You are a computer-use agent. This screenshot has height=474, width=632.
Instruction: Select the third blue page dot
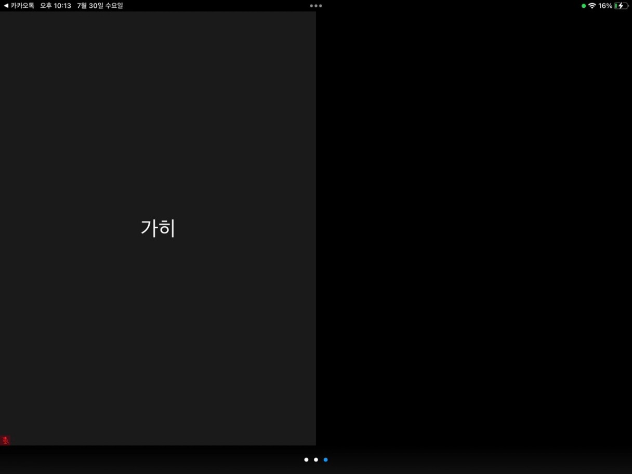[x=326, y=459]
